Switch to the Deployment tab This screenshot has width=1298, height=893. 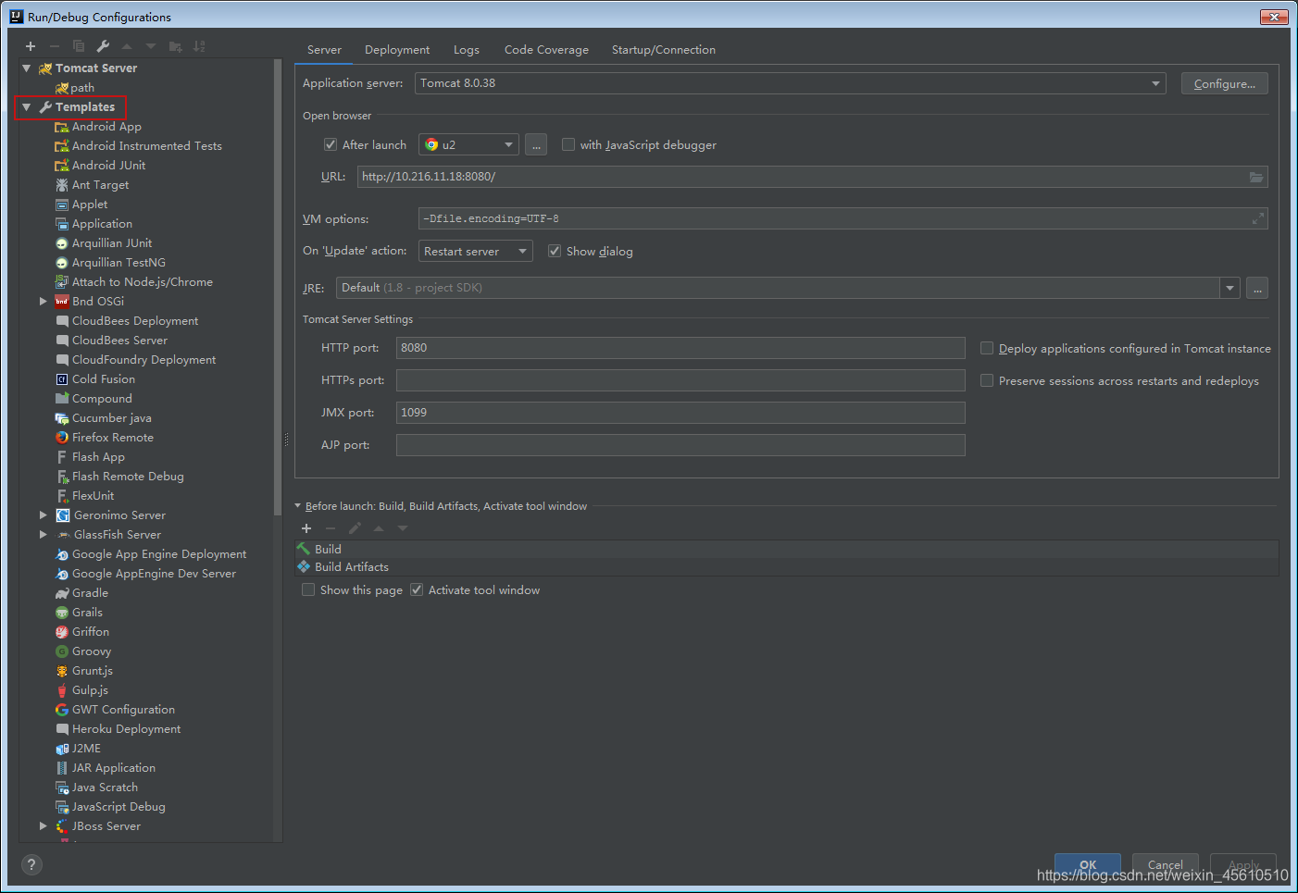pyautogui.click(x=397, y=50)
